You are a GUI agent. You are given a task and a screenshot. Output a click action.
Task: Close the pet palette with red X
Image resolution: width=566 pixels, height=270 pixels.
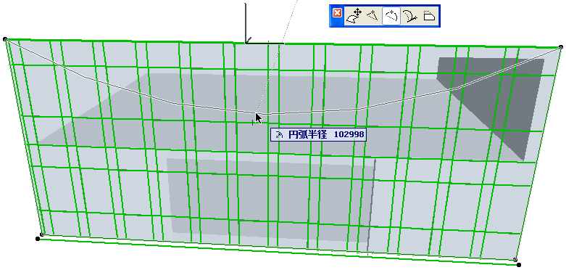tap(337, 13)
